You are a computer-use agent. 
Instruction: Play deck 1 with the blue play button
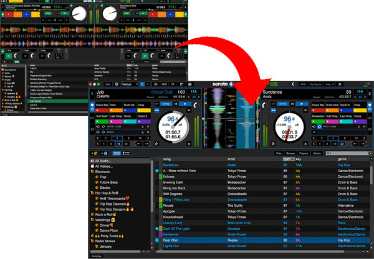pyautogui.click(x=185, y=104)
